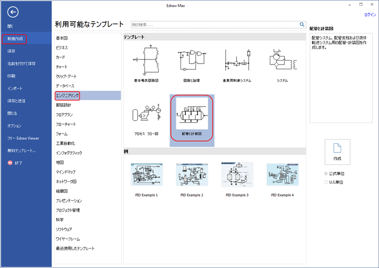
Task: Click the ログイン link
Action: click(x=370, y=15)
